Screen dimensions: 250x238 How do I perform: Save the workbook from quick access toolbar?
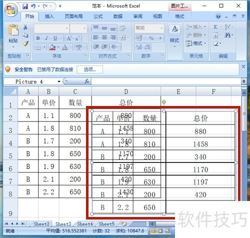click(25, 6)
